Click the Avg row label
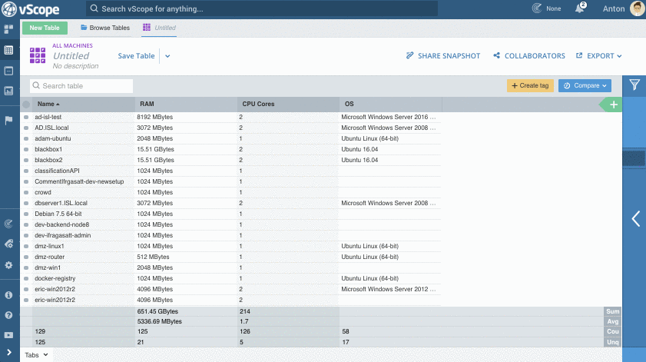 612,321
